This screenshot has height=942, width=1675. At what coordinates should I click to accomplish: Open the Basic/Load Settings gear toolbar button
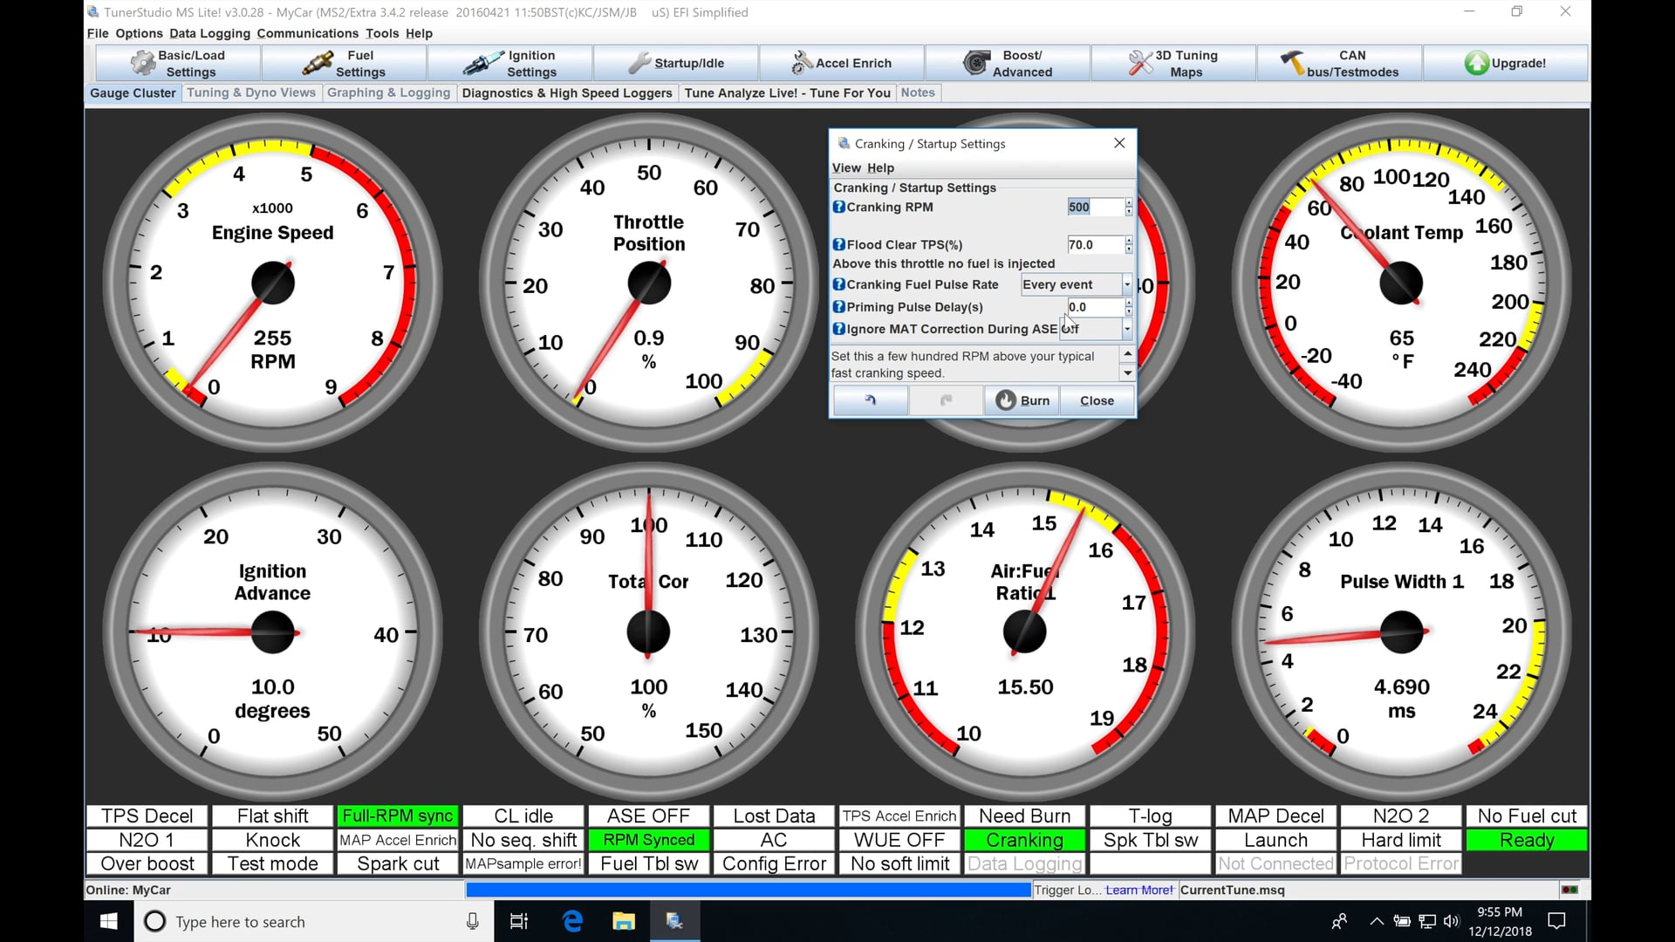177,63
